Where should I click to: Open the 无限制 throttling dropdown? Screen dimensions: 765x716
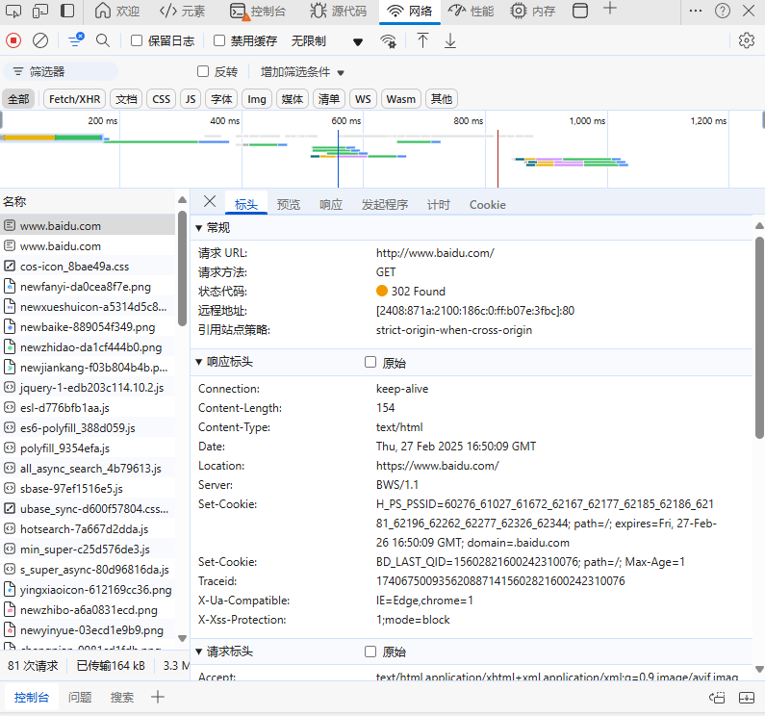(x=327, y=41)
